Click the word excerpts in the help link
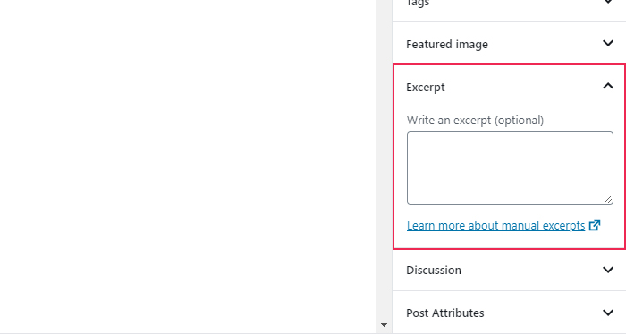The height and width of the screenshot is (334, 626). coord(563,226)
